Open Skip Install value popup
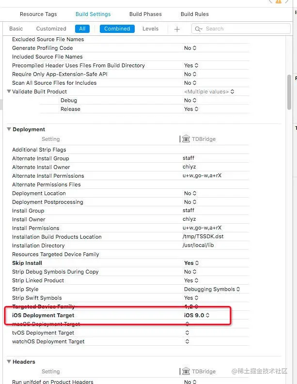This screenshot has width=297, height=384. click(191, 263)
